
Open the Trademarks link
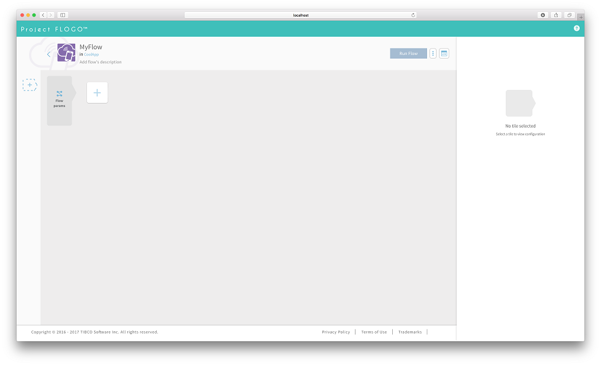point(410,332)
